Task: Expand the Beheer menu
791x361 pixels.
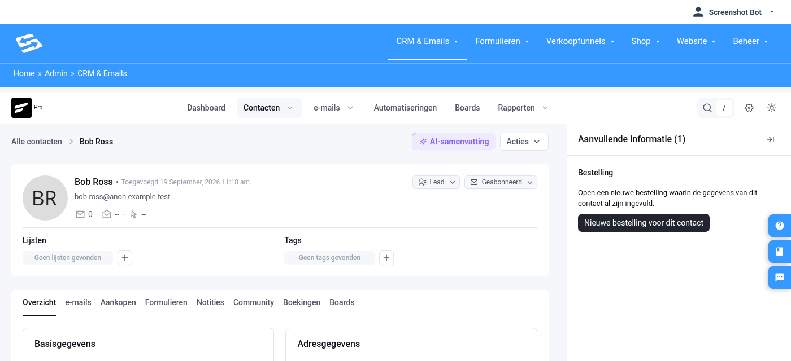Action: coord(751,41)
